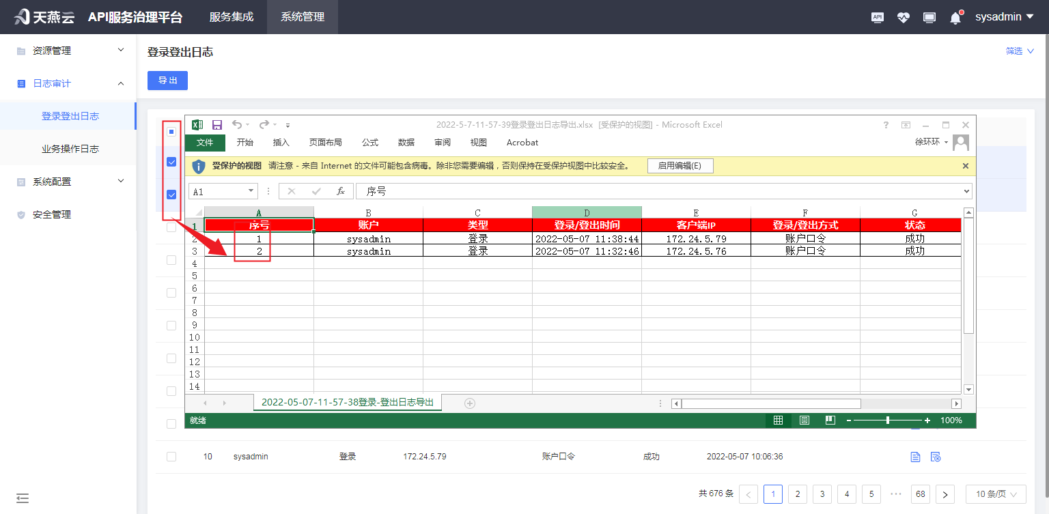This screenshot has height=514, width=1049.
Task: Open the notification bell with red badge
Action: pyautogui.click(x=955, y=17)
